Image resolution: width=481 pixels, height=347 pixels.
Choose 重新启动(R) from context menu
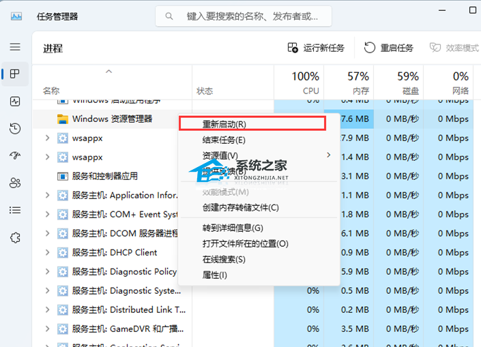[252, 123]
